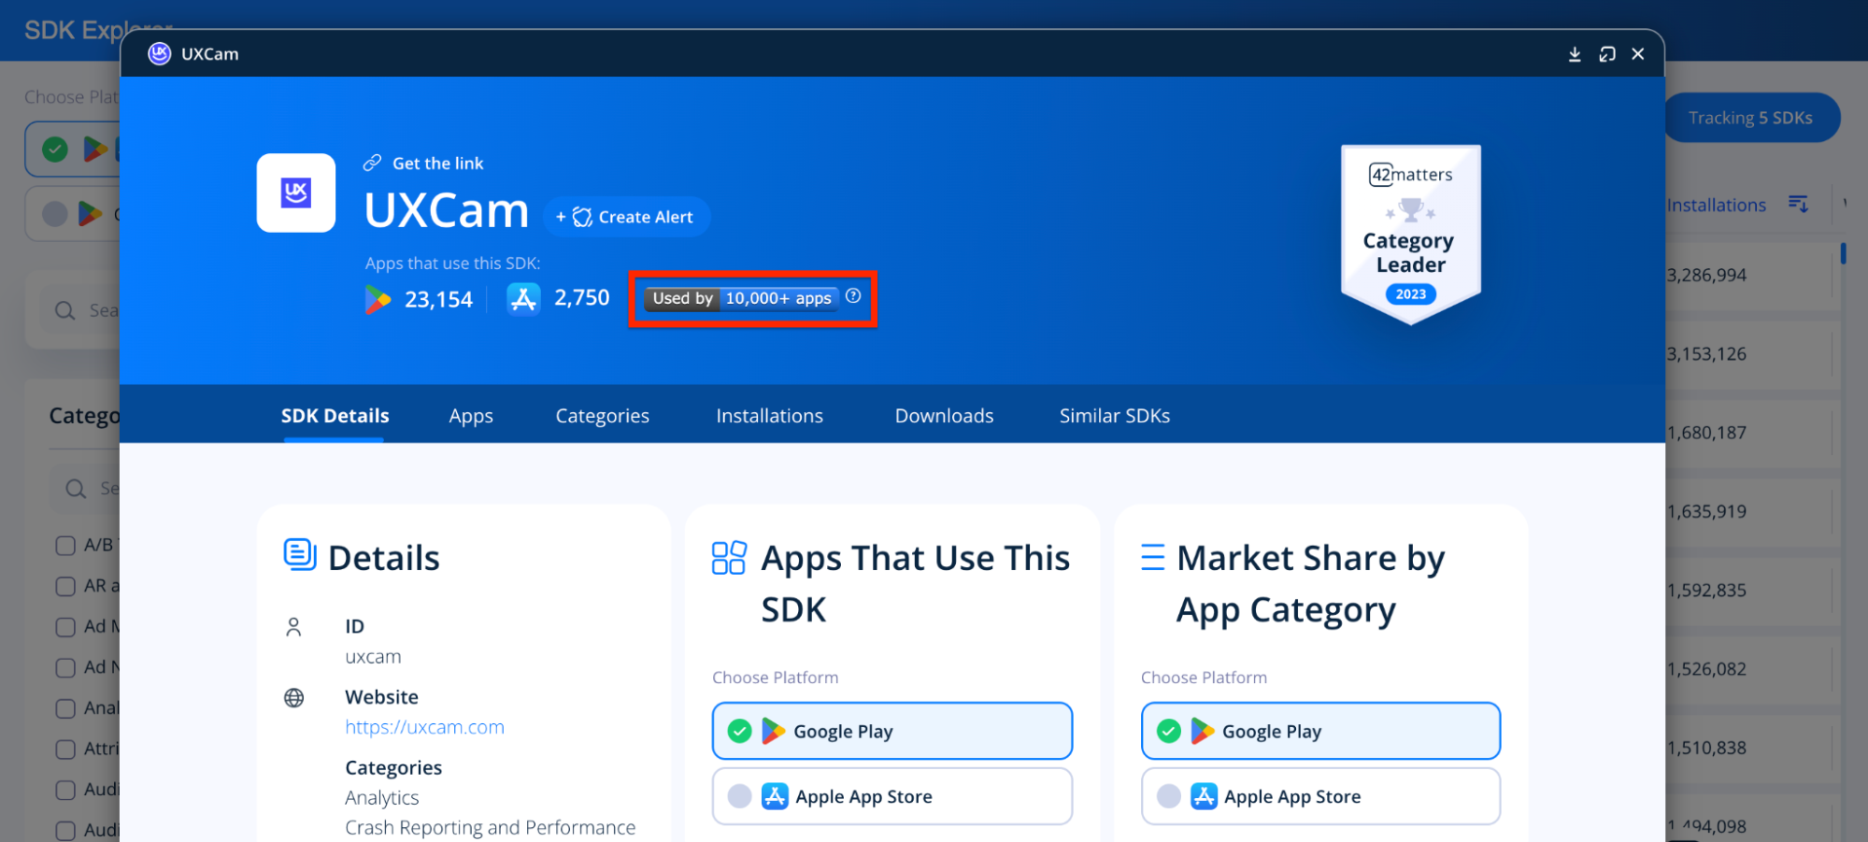Click the "Analytics" category text
Image resolution: width=1868 pixels, height=842 pixels.
coord(381,798)
